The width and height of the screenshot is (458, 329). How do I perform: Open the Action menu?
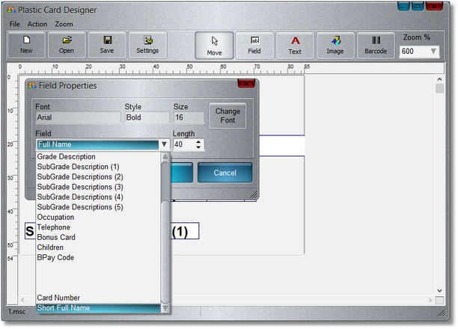click(37, 24)
